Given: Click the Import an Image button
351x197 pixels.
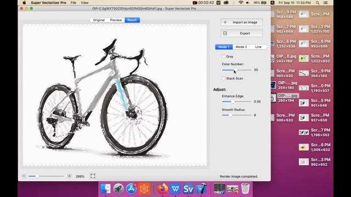Looking at the screenshot, I should [x=242, y=22].
